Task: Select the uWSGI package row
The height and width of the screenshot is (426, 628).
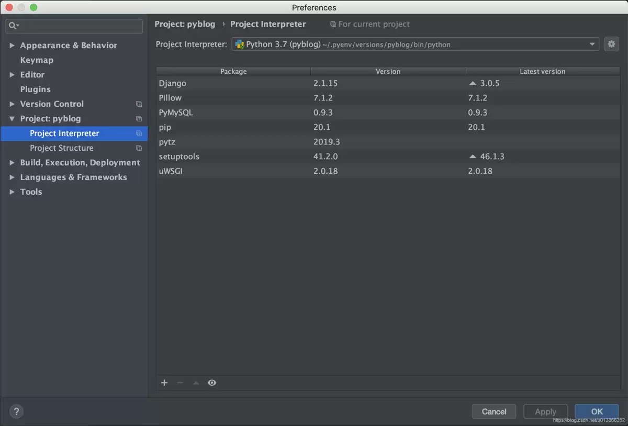Action: click(388, 171)
